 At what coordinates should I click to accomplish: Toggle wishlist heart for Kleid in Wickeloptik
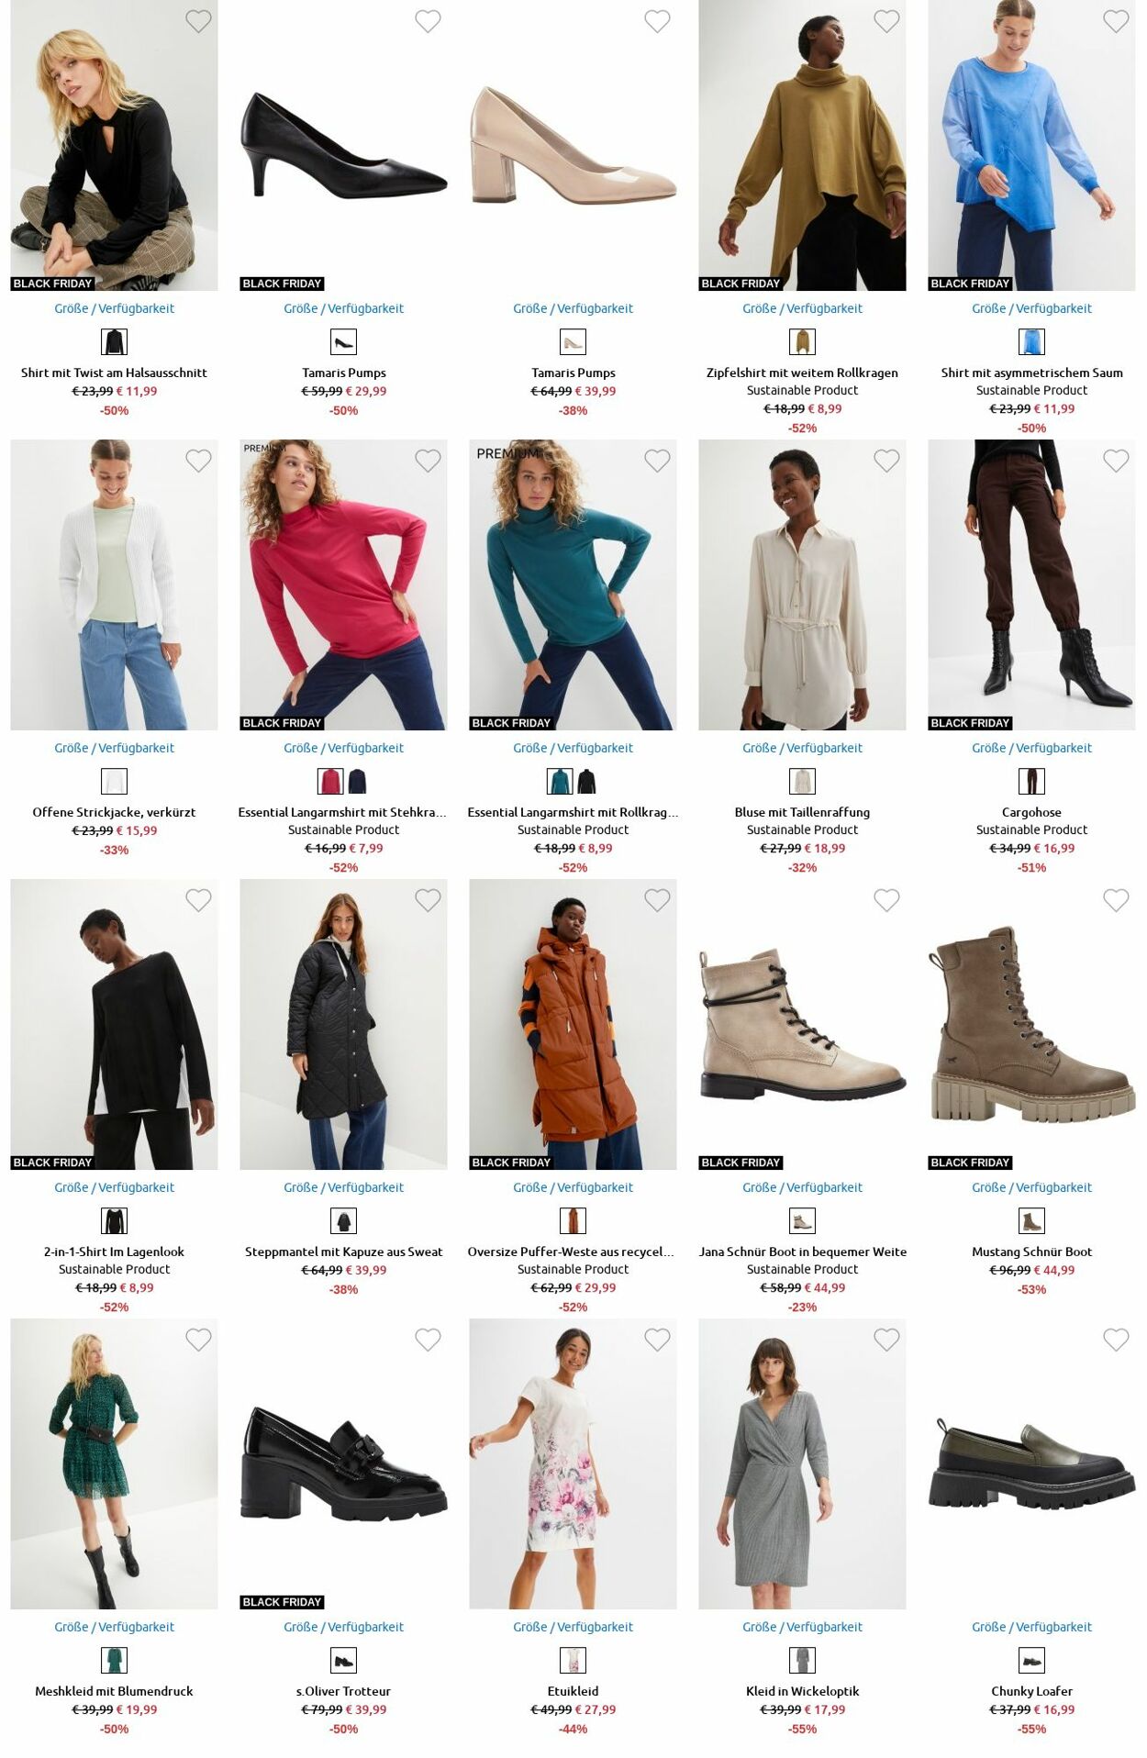(x=886, y=1340)
